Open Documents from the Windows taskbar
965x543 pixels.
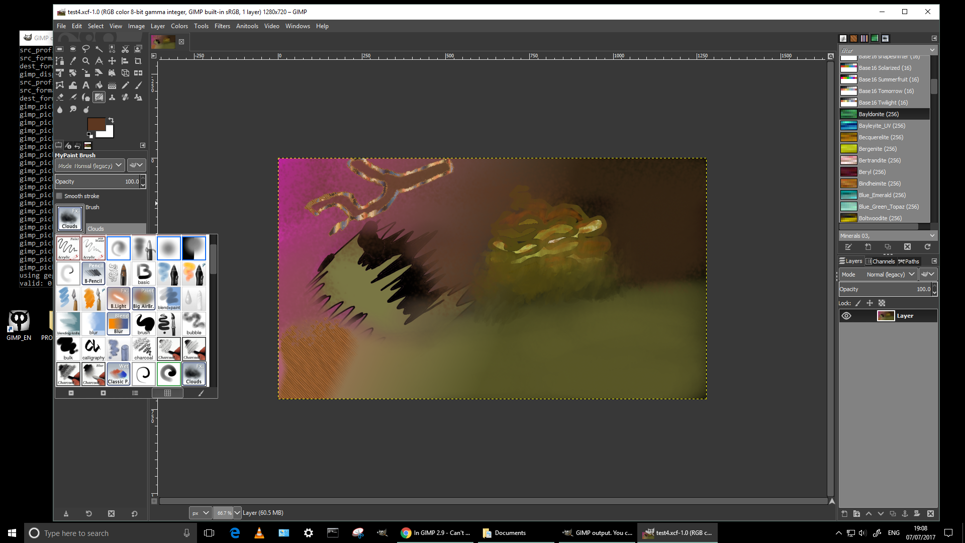516,533
